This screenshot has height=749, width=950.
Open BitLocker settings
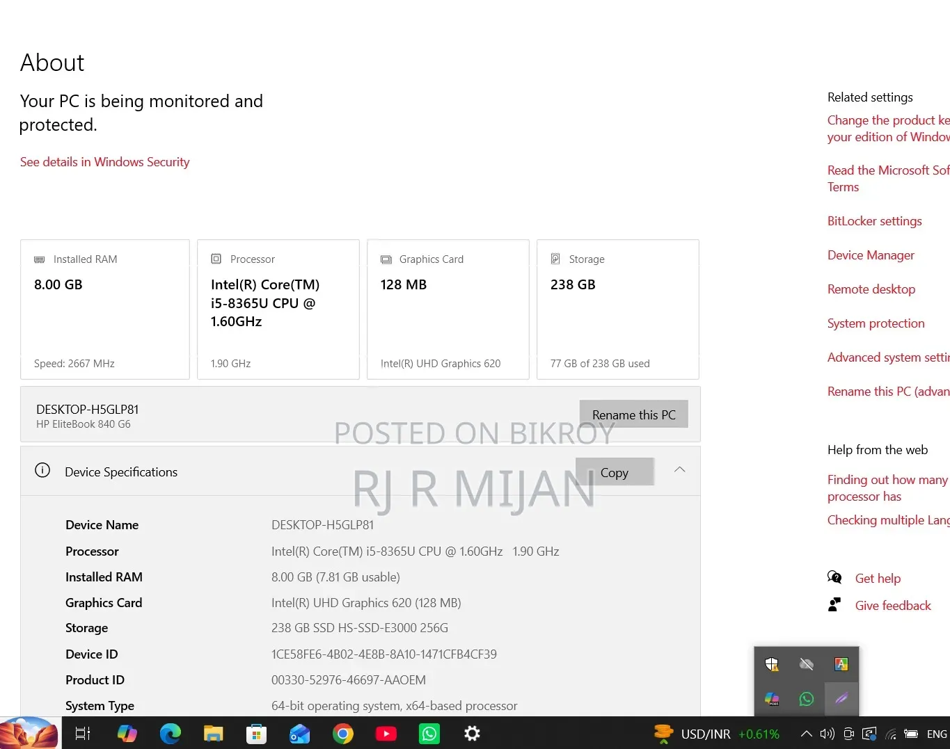pos(875,221)
